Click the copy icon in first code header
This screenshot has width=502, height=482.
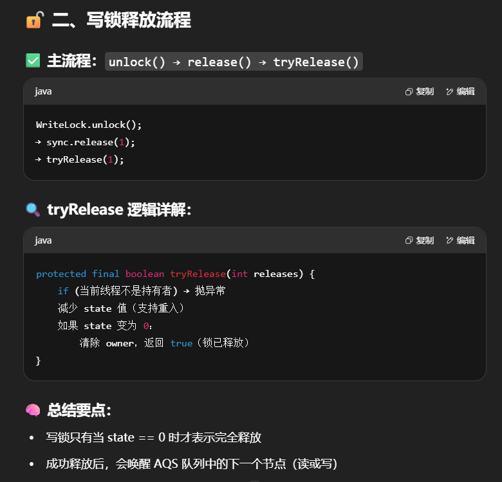pyautogui.click(x=409, y=91)
